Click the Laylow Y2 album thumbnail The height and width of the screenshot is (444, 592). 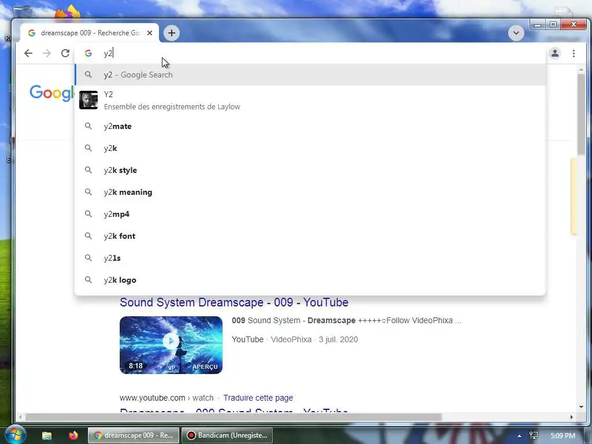88,100
